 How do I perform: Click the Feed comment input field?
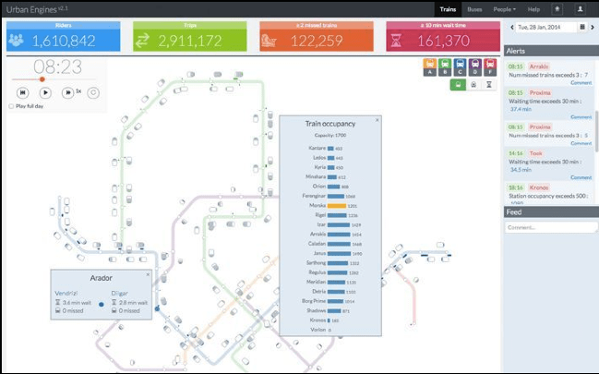click(x=551, y=227)
